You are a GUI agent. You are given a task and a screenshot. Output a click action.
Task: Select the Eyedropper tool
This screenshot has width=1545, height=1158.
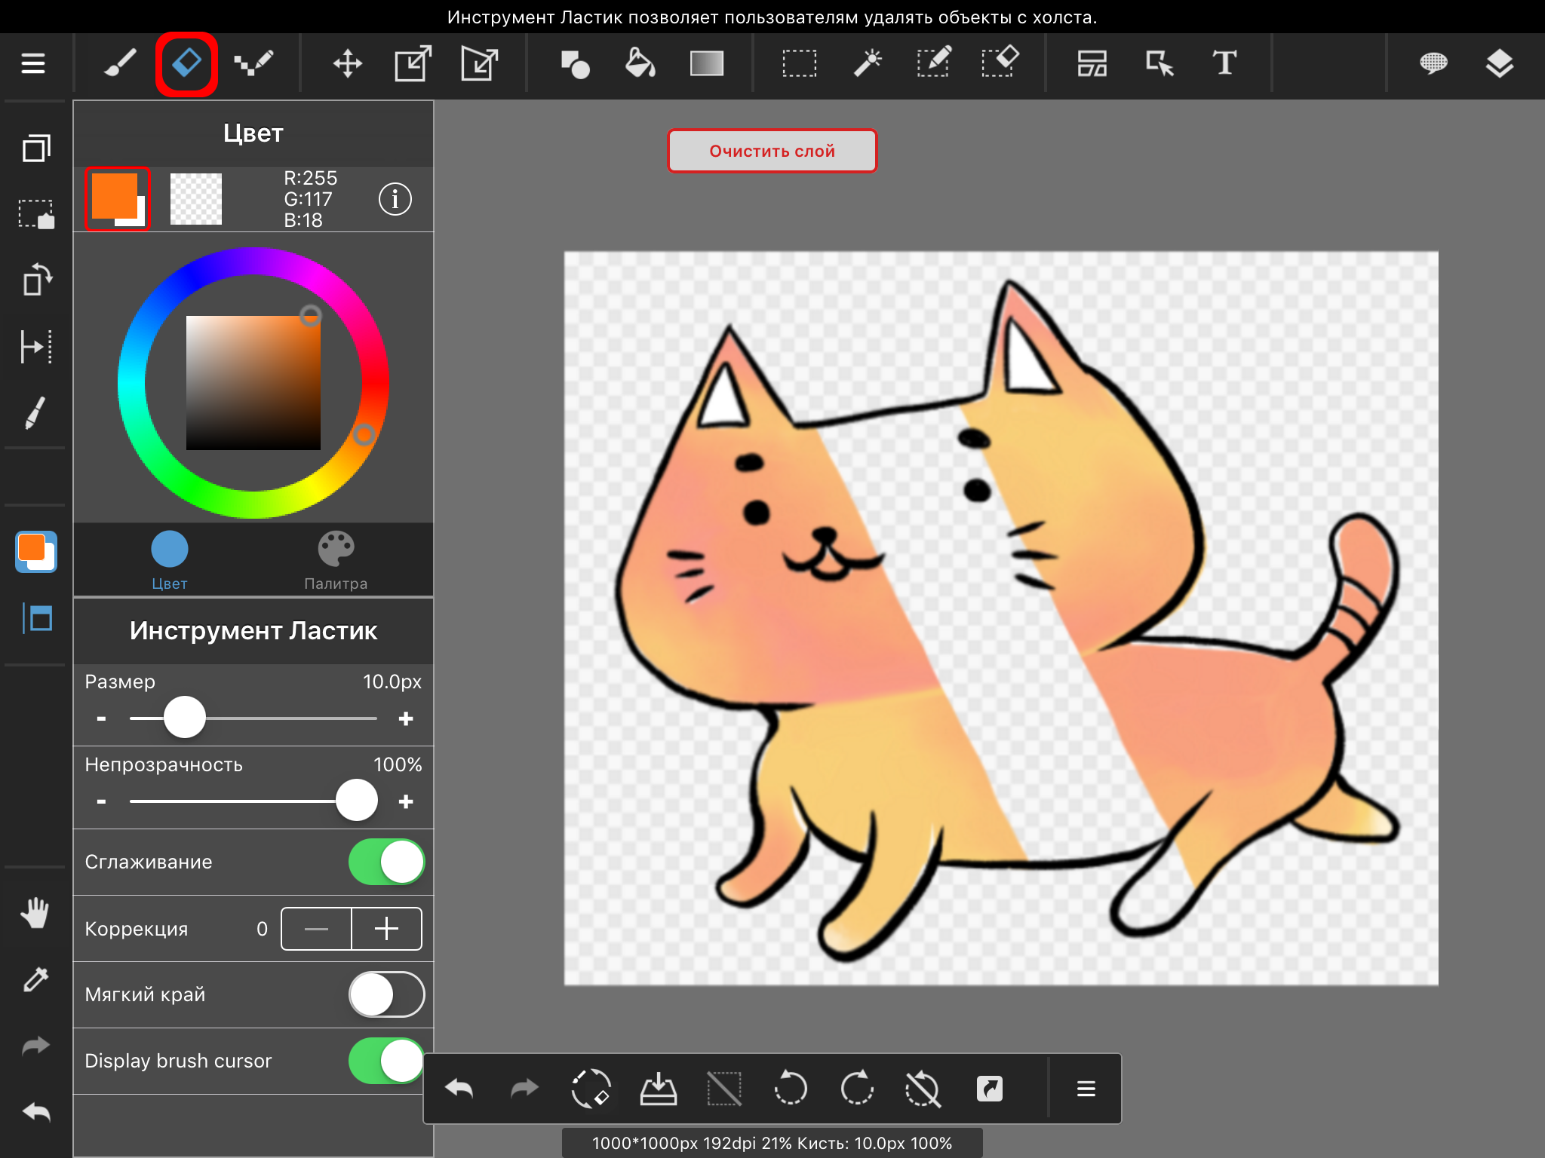point(33,980)
